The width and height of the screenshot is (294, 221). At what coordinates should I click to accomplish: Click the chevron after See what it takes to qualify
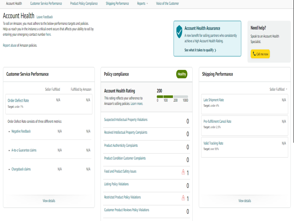point(215,50)
